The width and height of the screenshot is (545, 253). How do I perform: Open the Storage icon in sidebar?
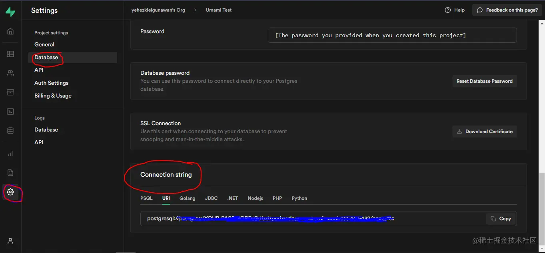point(10,92)
